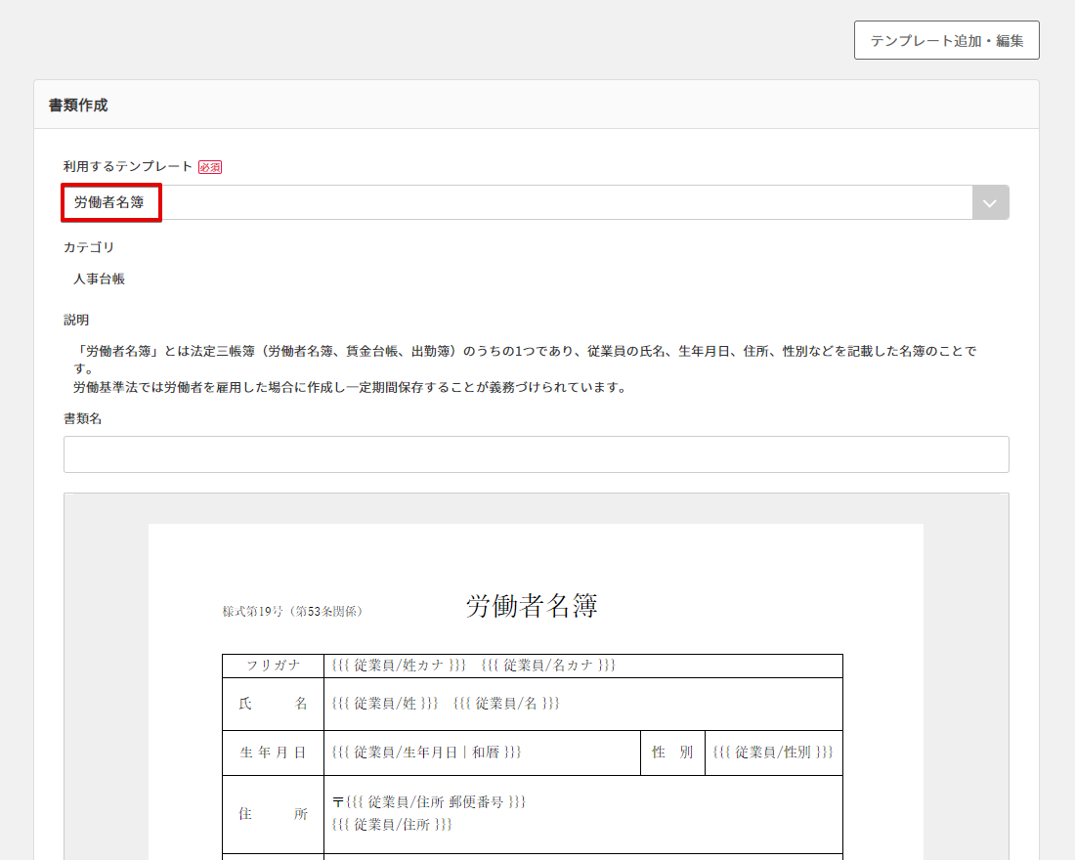Click the 性別 label cell in table
Viewport: 1075px width, 860px height.
pos(672,752)
